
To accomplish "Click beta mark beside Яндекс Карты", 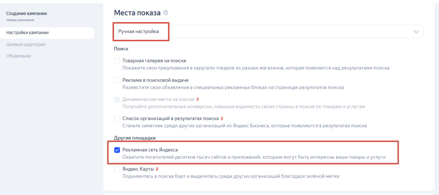I will tap(157, 169).
